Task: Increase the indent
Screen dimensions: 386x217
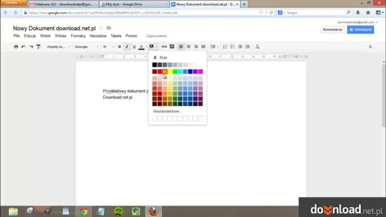Action: click(x=247, y=47)
